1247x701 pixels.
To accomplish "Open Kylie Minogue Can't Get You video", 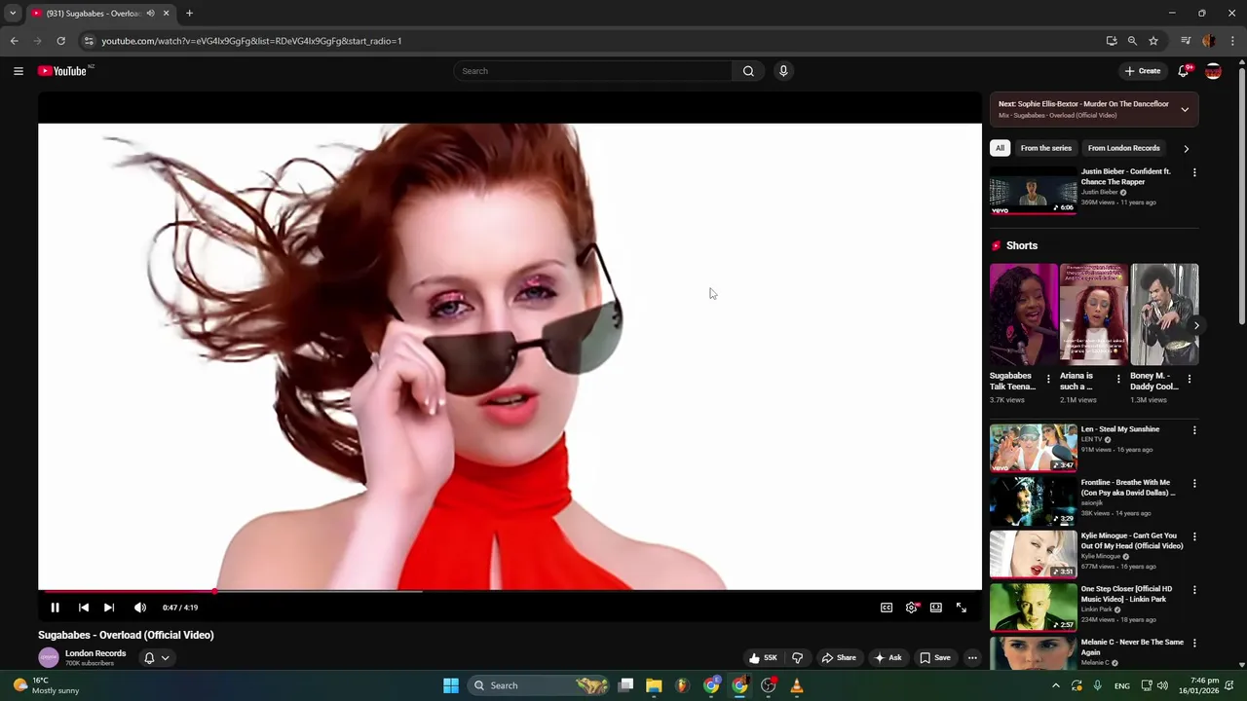I will coord(1034,554).
